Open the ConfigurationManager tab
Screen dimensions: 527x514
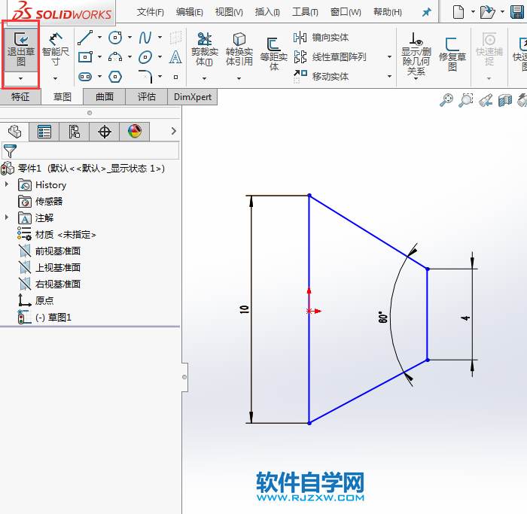(75, 132)
